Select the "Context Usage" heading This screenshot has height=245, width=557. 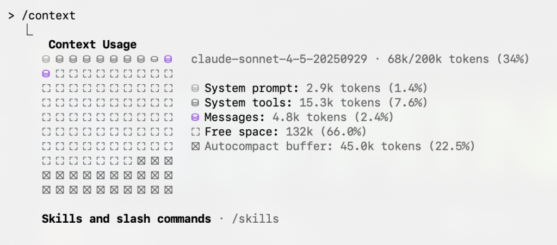coord(92,45)
